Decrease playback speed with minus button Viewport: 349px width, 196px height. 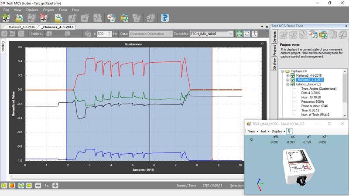pos(38,186)
